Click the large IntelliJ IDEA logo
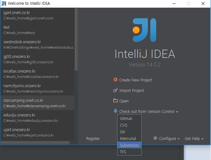 coord(144,30)
